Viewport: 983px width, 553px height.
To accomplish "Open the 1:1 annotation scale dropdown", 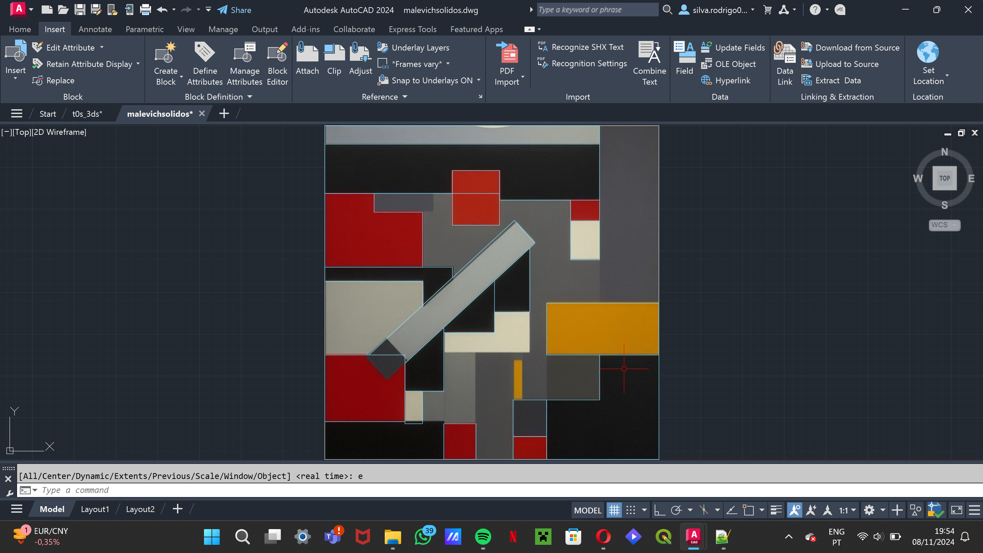I will [x=847, y=510].
